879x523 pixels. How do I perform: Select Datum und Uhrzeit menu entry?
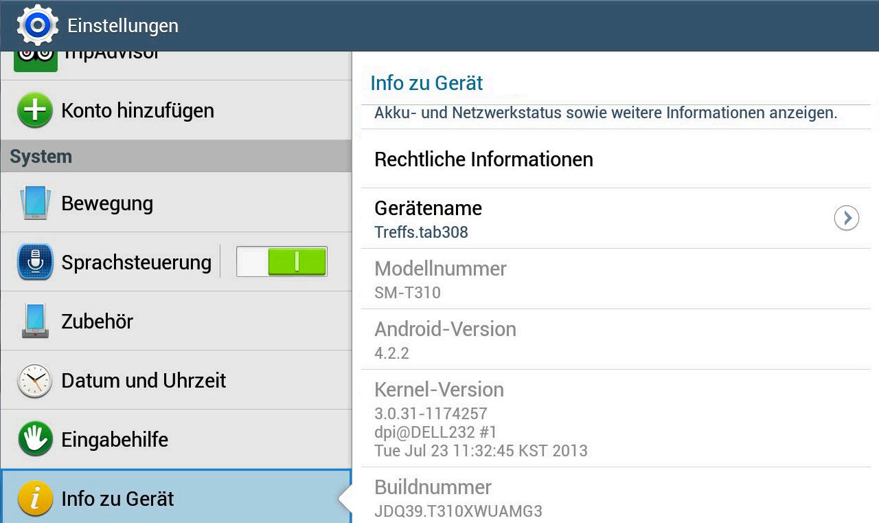[144, 380]
